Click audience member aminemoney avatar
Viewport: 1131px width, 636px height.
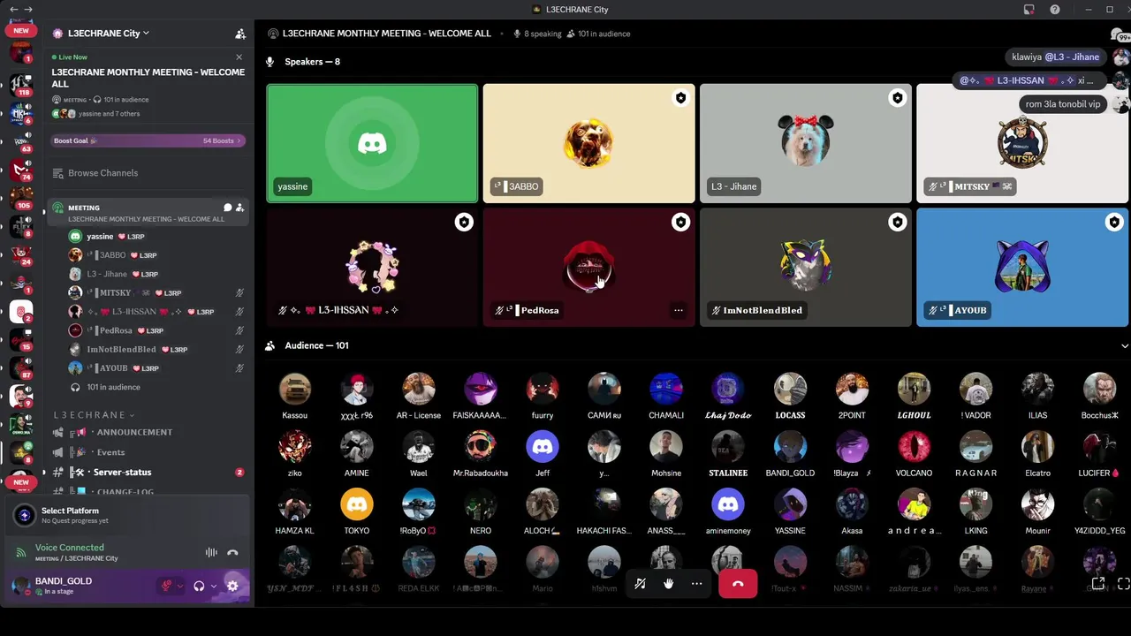point(728,504)
